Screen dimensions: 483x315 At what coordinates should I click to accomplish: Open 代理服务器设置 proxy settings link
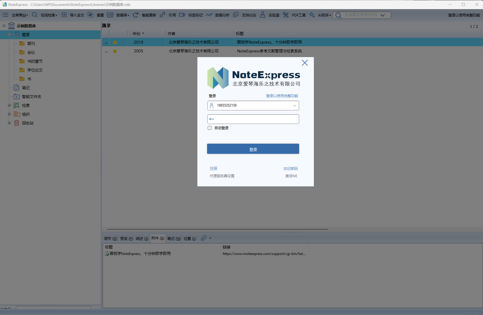[x=222, y=176]
